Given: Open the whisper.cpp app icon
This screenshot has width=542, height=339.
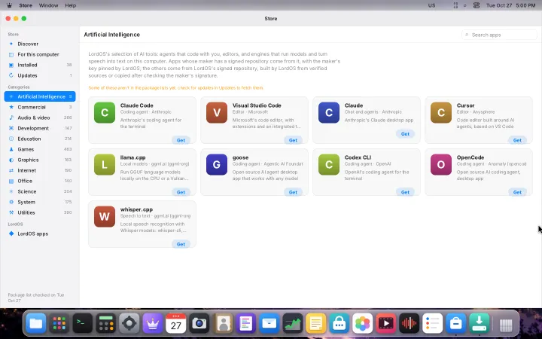Looking at the screenshot, I should click(x=105, y=216).
